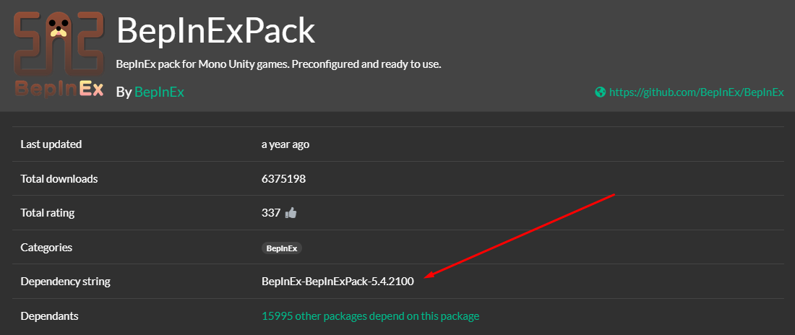Open the github.com/BepInEx/BepInEx website link

(696, 92)
